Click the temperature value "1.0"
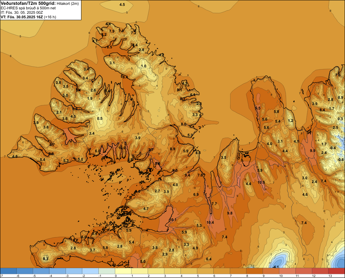 coord(144,66)
